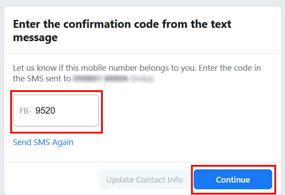Click the 'Enter the confirmation code' heading
This screenshot has width=285, height=195.
click(x=122, y=31)
